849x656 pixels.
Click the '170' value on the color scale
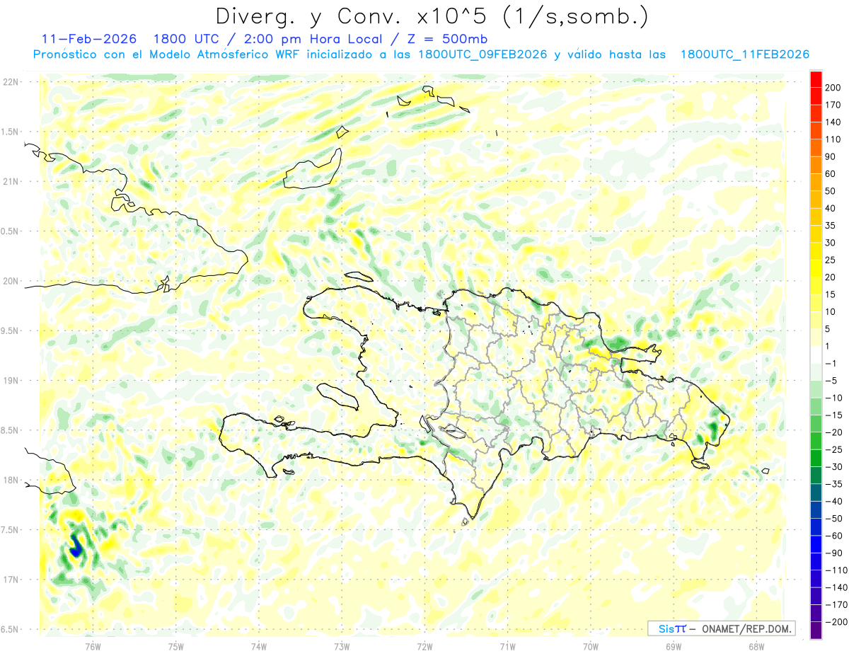coord(833,105)
